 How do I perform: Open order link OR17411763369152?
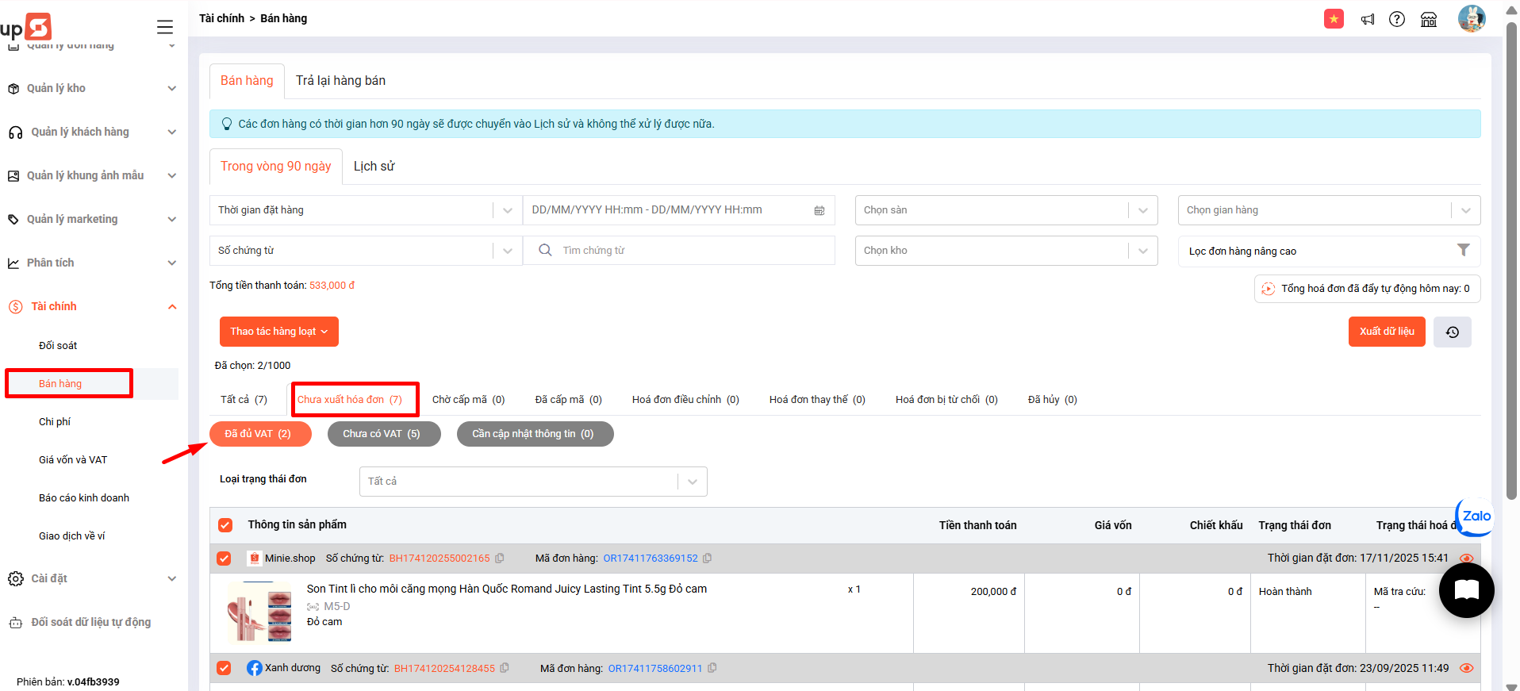650,559
